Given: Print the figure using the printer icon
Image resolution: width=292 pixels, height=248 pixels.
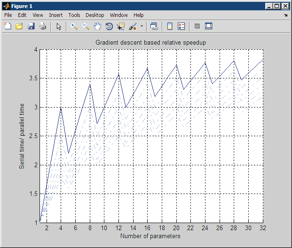Looking at the screenshot, I should point(43,26).
